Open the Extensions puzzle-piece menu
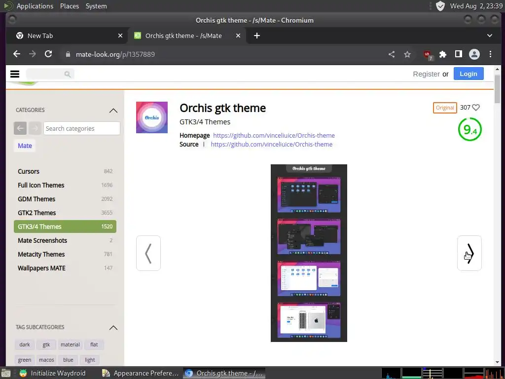 tap(443, 54)
